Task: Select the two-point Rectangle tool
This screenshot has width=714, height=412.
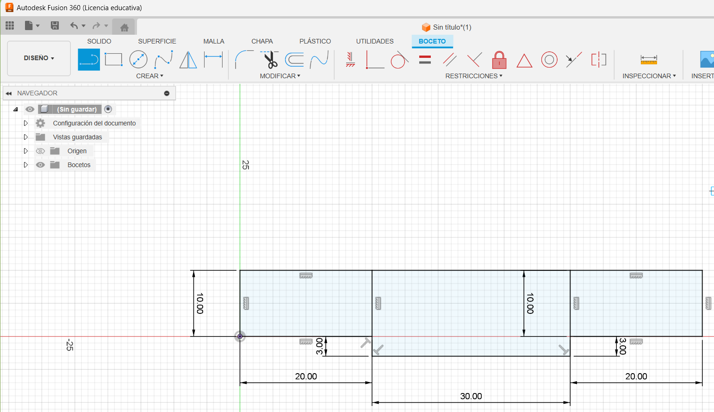Action: point(113,60)
